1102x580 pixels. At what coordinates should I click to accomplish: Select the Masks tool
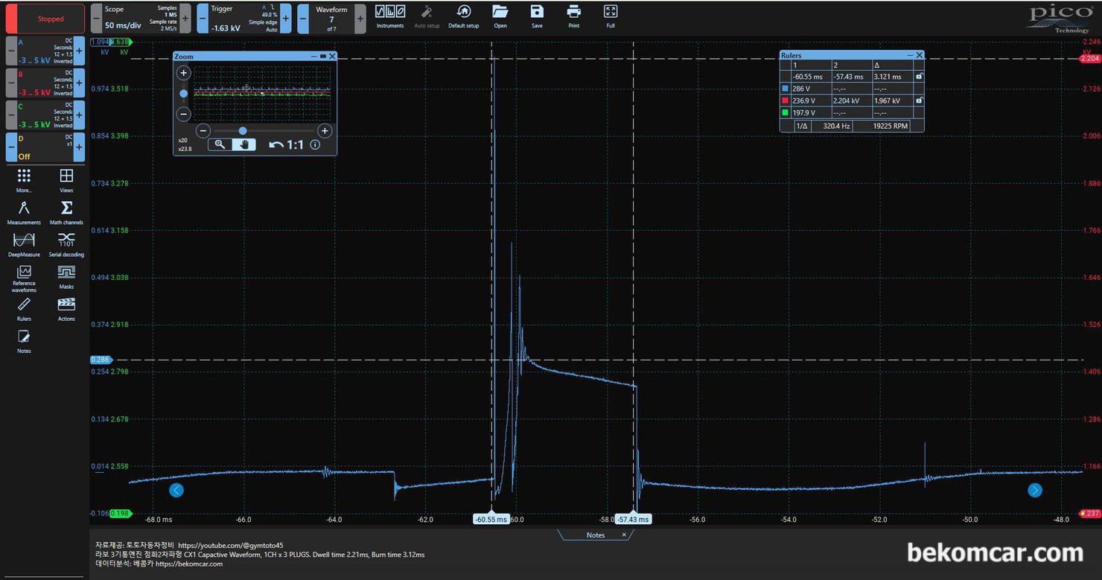click(x=66, y=275)
